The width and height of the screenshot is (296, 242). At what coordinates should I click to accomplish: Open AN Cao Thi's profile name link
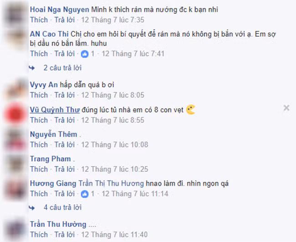(49, 34)
